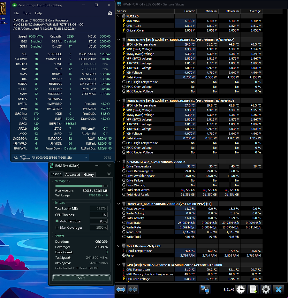The height and width of the screenshot is (298, 288).
Task: Collapse DDR5 DIMM [#3] sensor group
Action: (119, 100)
